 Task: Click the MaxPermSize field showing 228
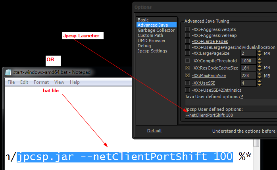tap(248, 75)
